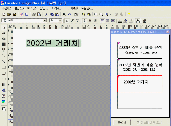Open the 보기(V) menu

(32, 8)
